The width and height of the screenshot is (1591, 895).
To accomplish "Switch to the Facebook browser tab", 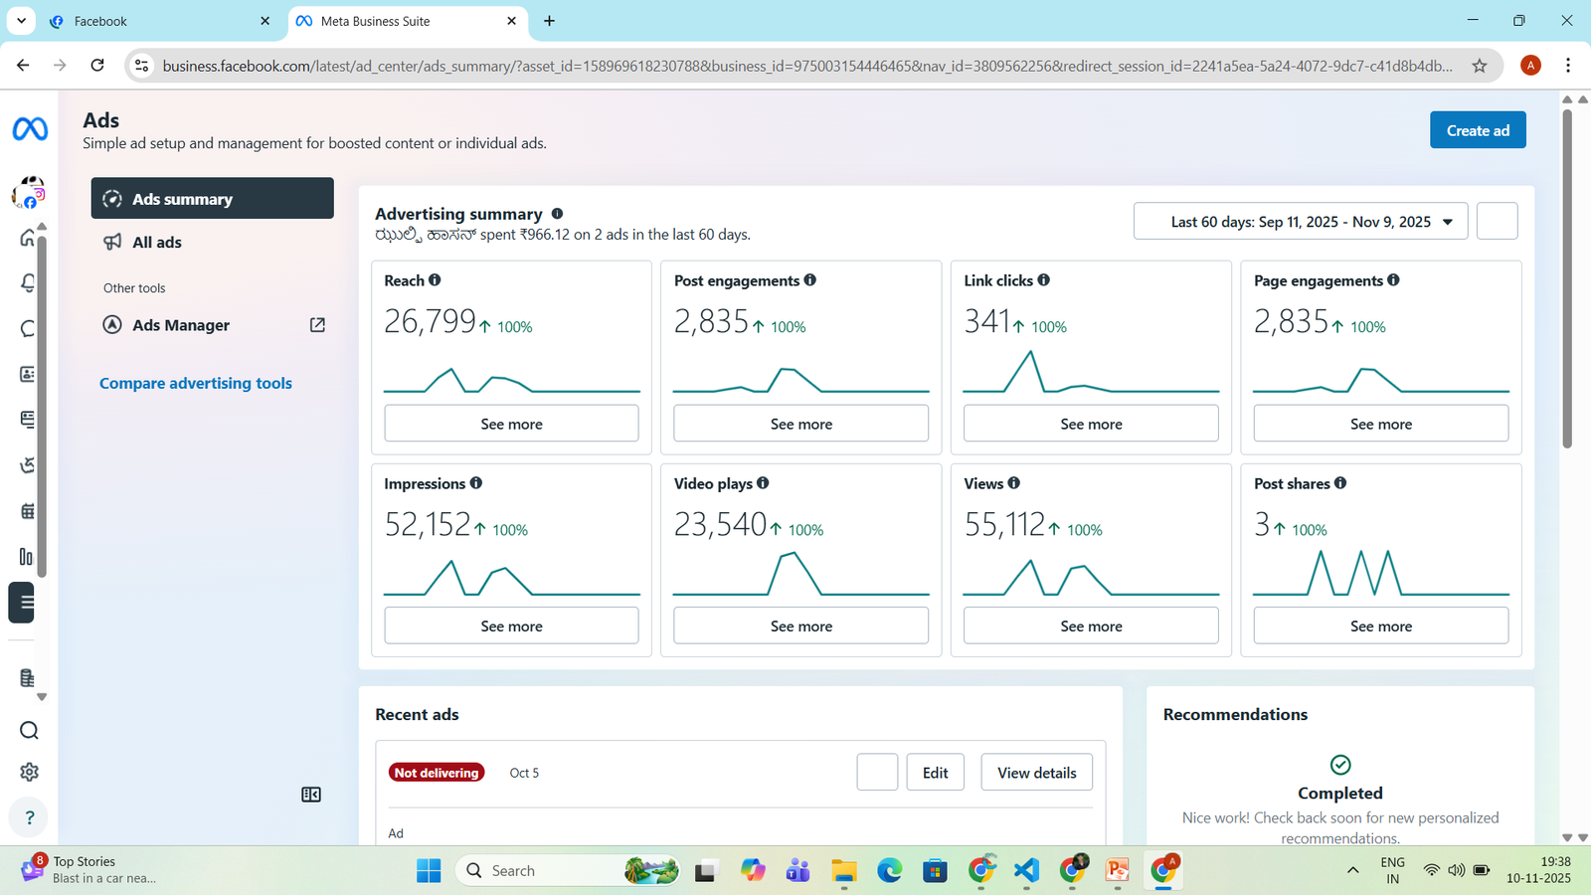I will [x=159, y=21].
